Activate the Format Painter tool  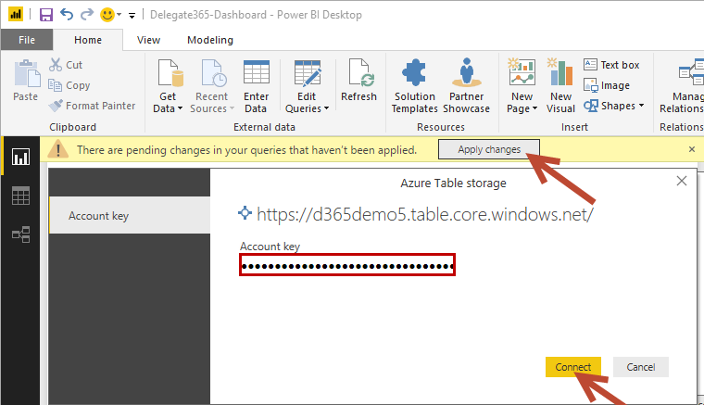[x=92, y=106]
